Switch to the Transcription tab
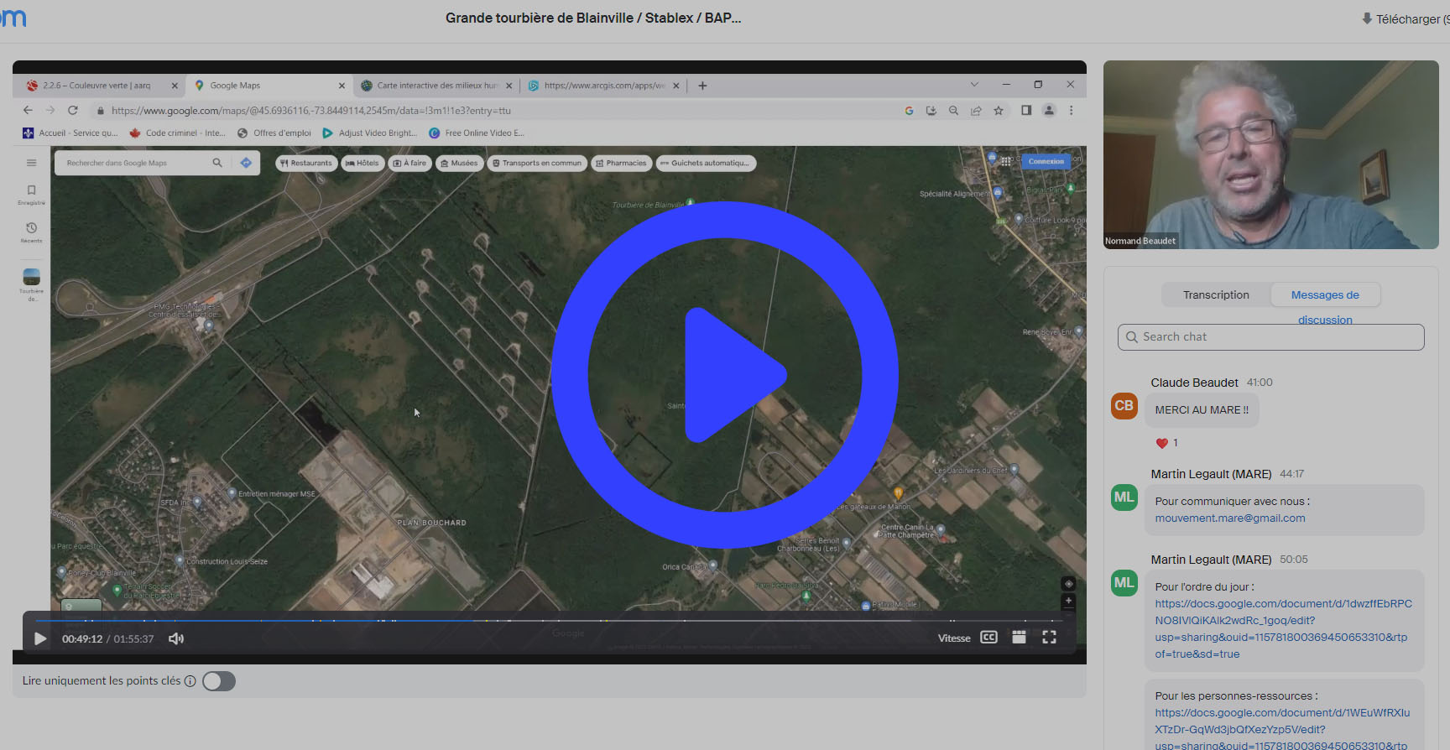 coord(1216,294)
